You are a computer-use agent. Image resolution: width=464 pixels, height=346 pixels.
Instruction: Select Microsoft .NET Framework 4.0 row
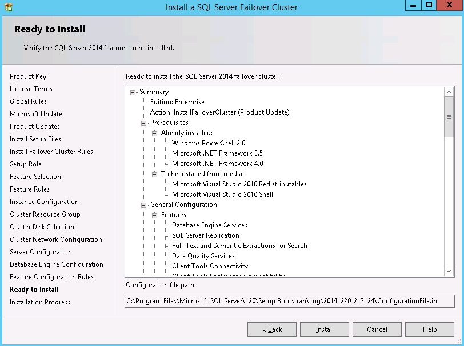[218, 164]
